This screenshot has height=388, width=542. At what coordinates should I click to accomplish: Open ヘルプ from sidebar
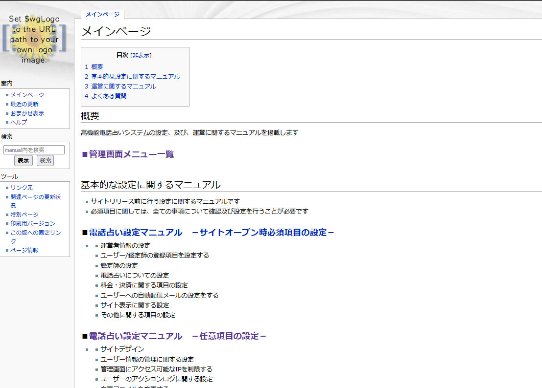pyautogui.click(x=19, y=122)
